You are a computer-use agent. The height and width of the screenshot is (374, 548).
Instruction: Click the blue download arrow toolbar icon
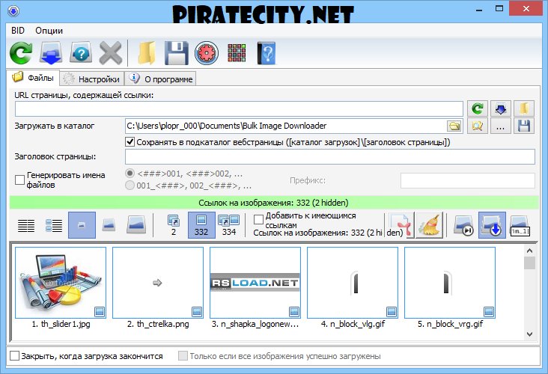(x=51, y=53)
